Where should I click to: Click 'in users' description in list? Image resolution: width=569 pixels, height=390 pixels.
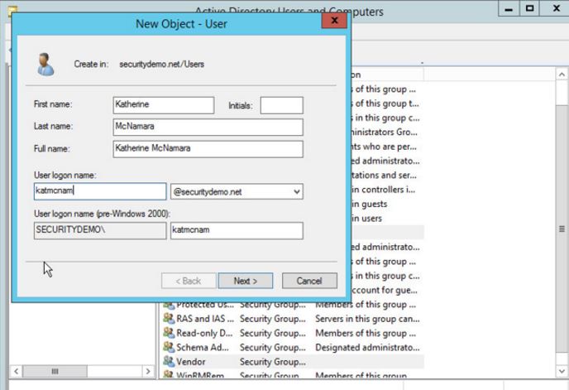[x=366, y=219]
